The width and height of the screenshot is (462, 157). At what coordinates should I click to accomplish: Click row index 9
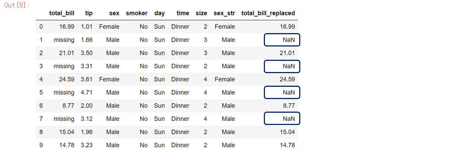41,145
